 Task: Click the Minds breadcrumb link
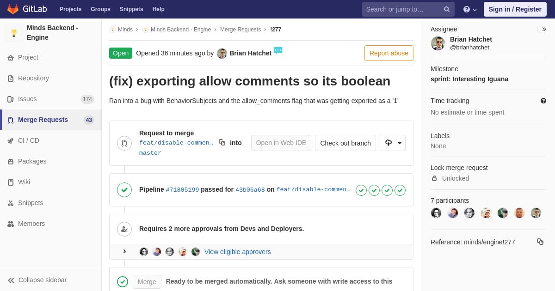click(125, 30)
